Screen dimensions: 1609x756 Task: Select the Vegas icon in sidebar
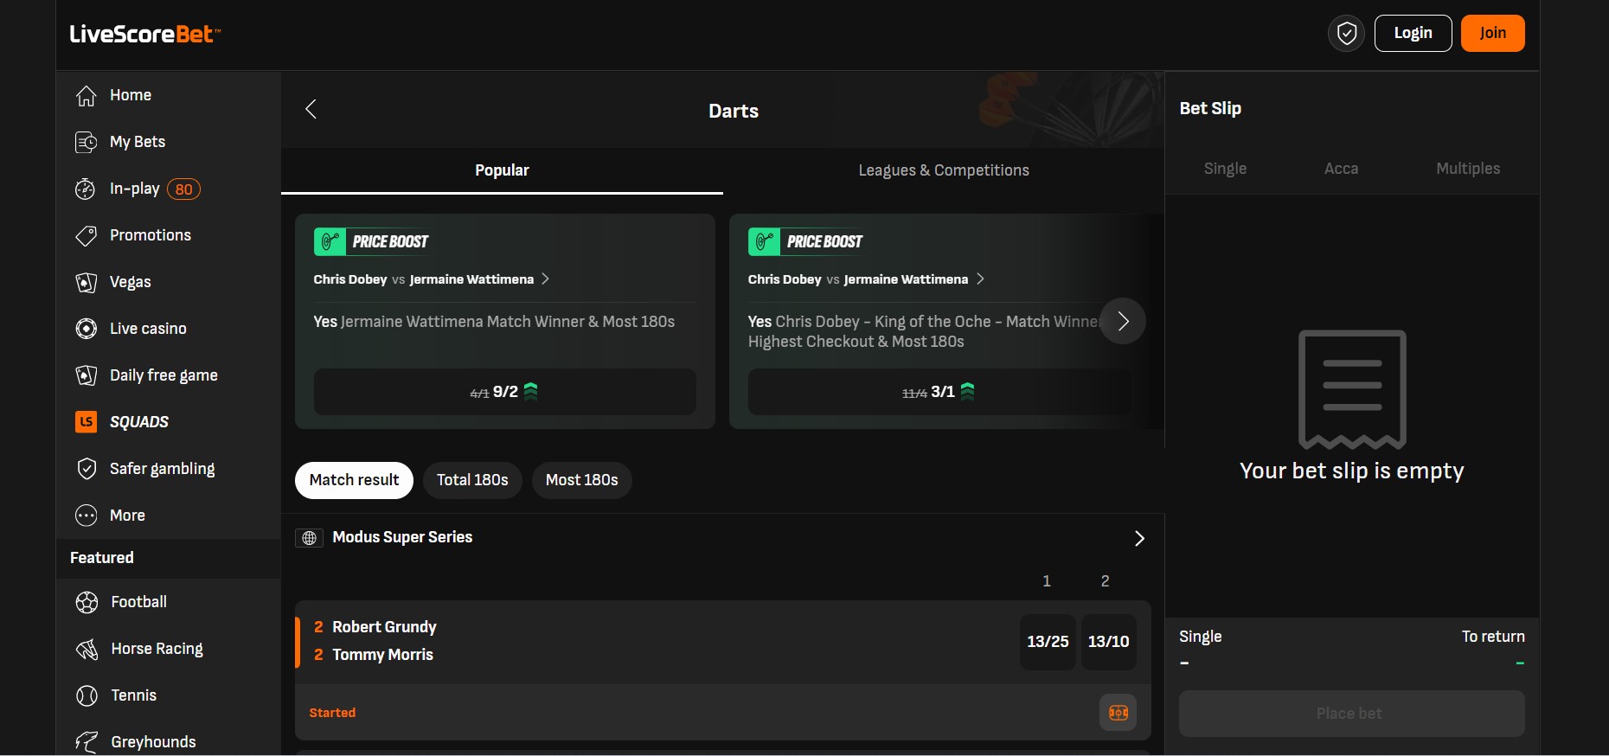pyautogui.click(x=130, y=282)
